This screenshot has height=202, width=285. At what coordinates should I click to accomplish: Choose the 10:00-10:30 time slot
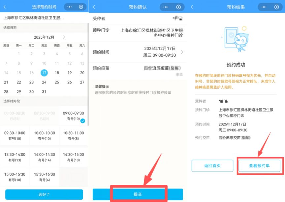point(45,136)
